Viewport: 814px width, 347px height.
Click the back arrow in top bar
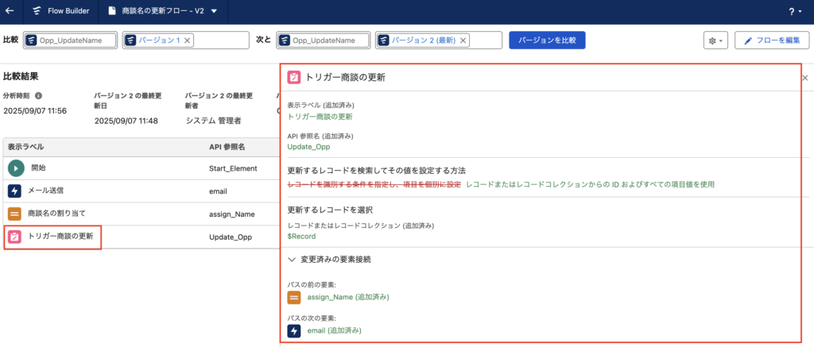(x=10, y=11)
